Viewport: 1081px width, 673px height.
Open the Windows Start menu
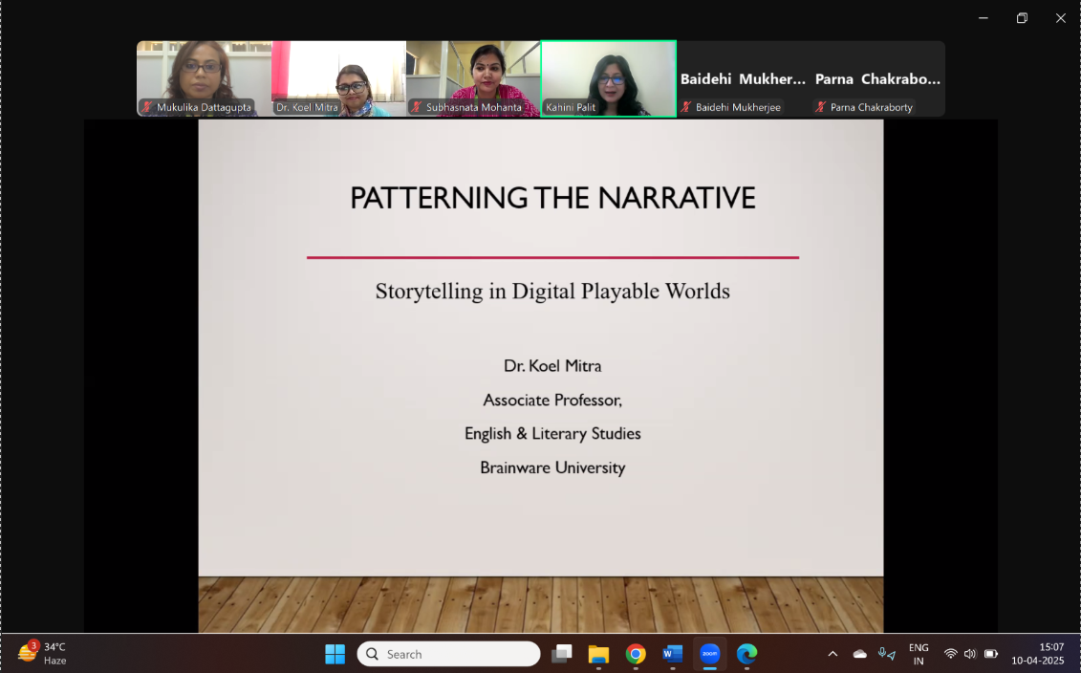pos(335,654)
